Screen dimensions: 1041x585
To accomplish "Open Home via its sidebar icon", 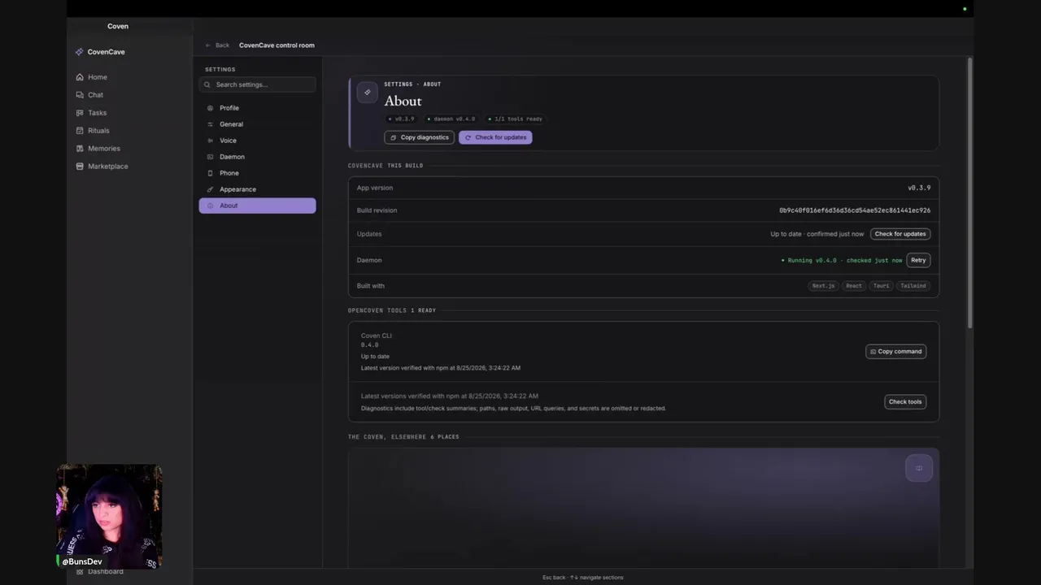I will point(80,77).
